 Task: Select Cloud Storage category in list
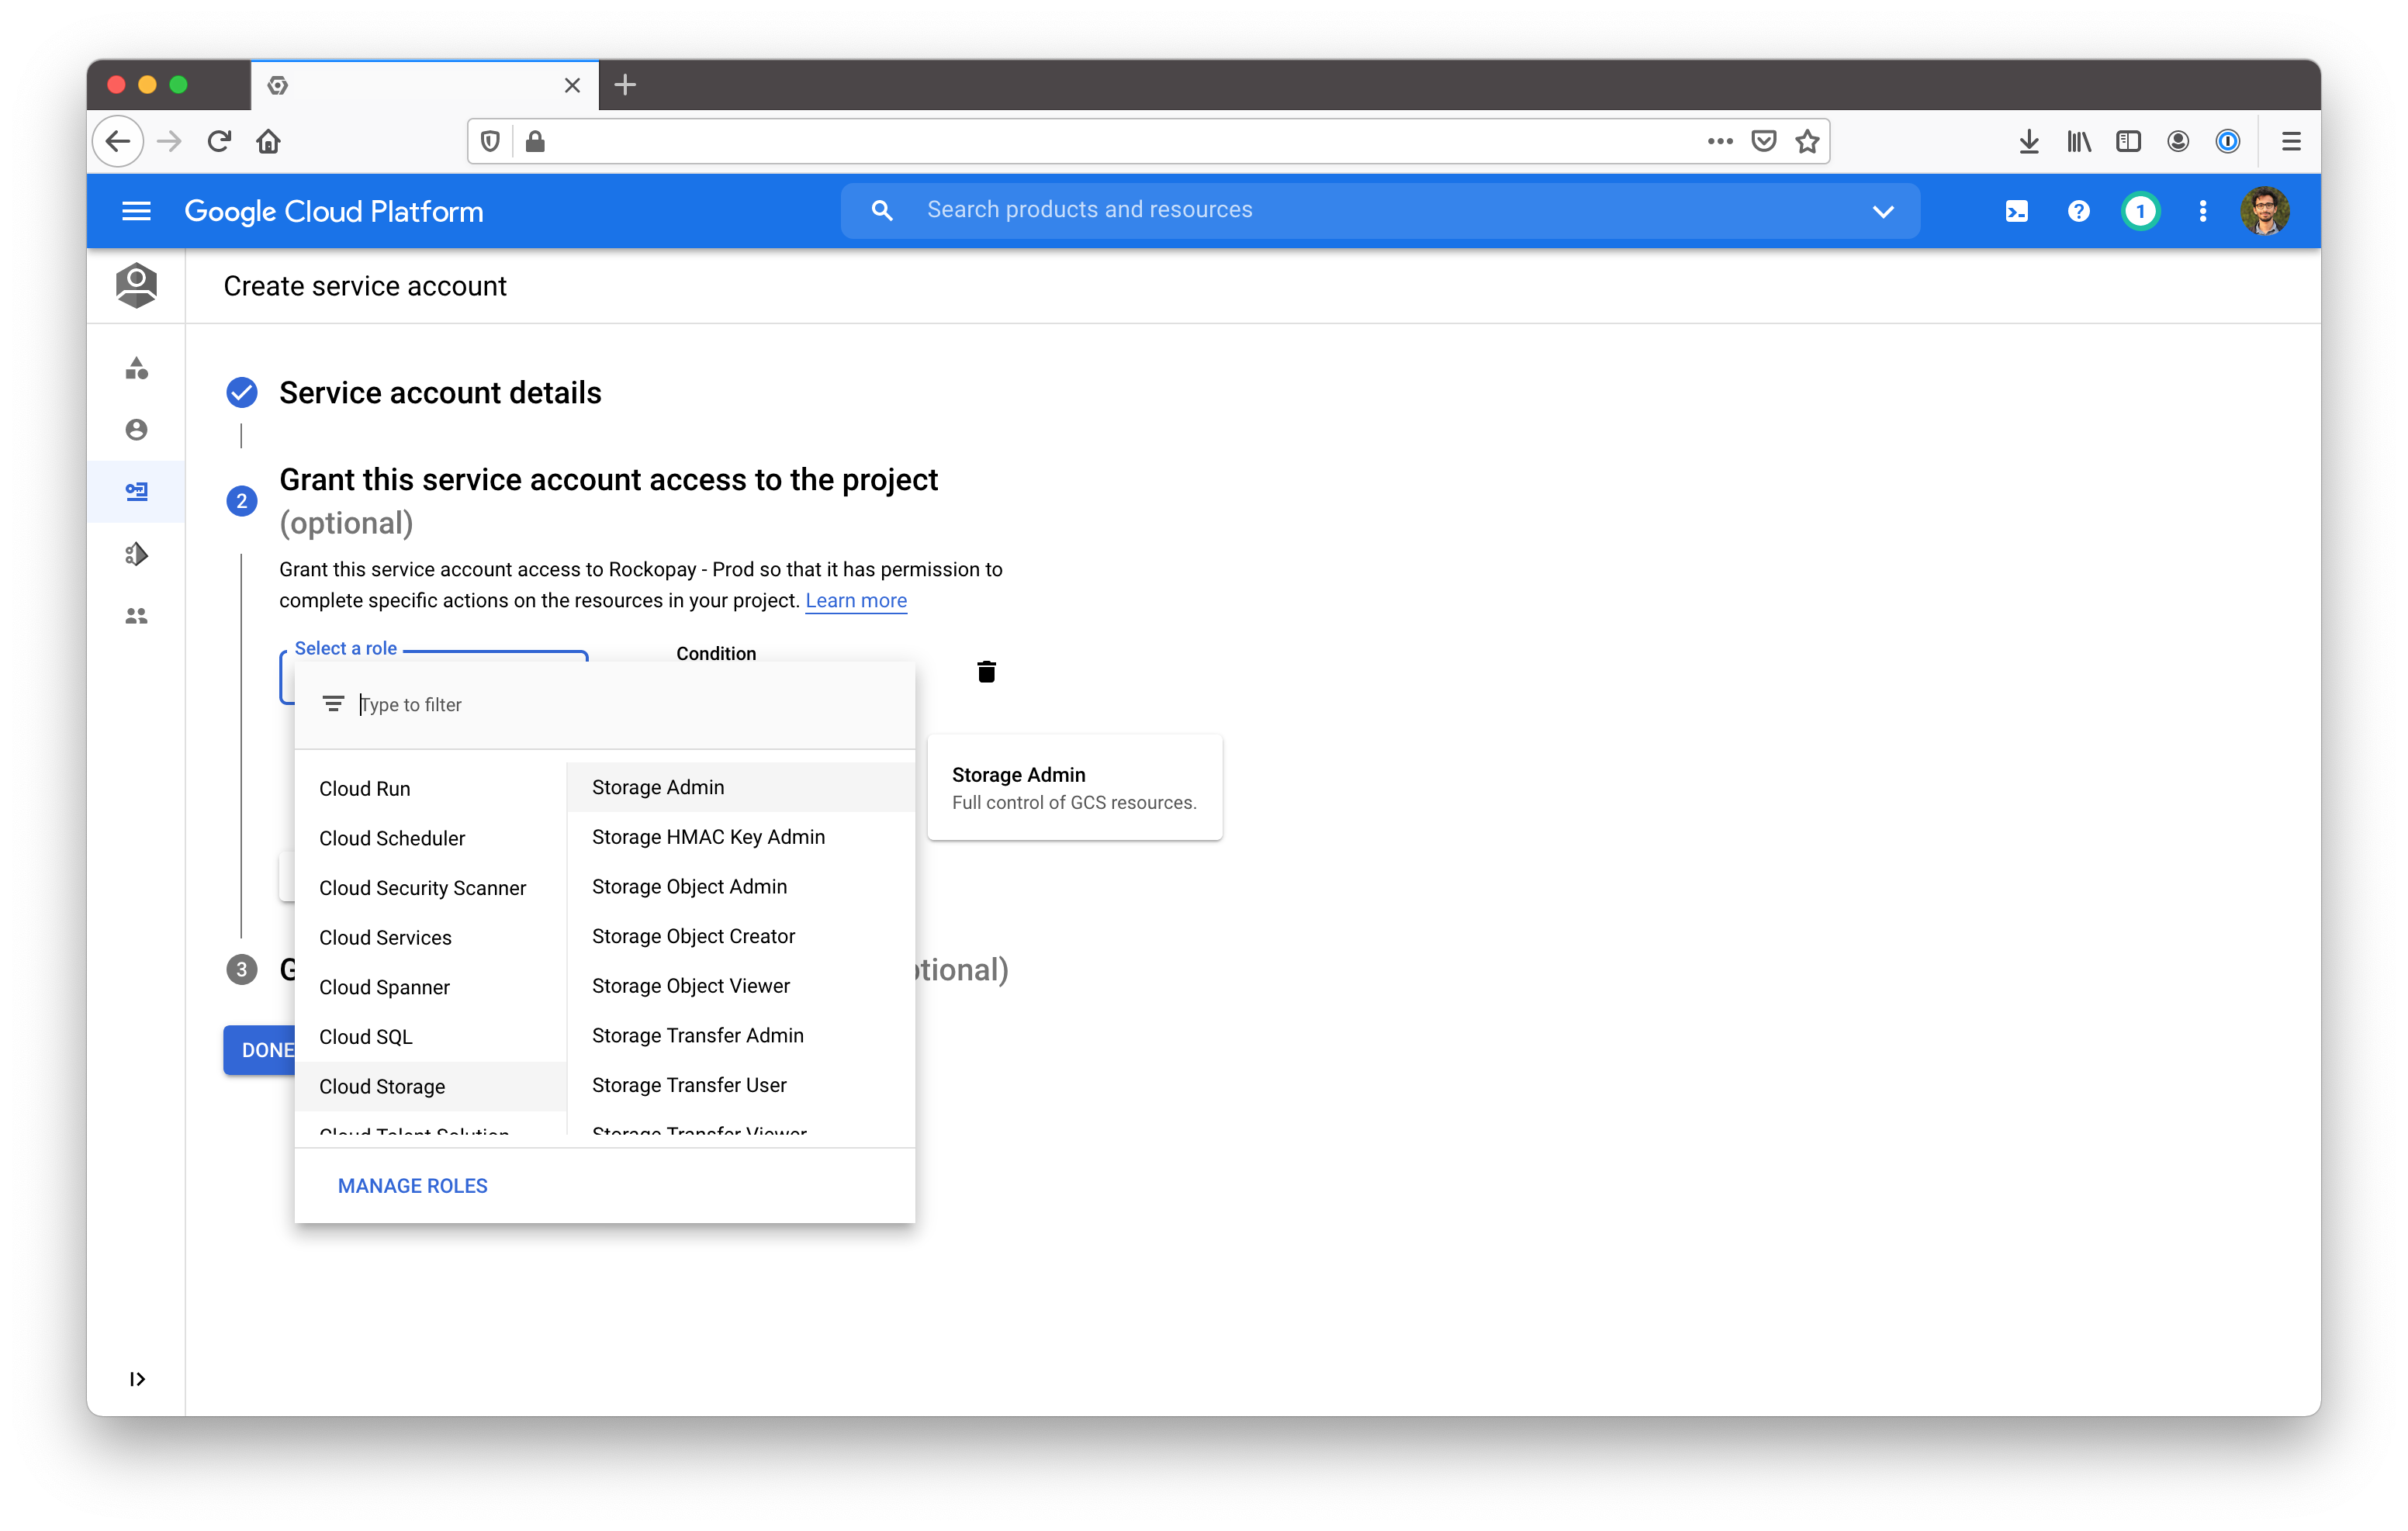382,1086
